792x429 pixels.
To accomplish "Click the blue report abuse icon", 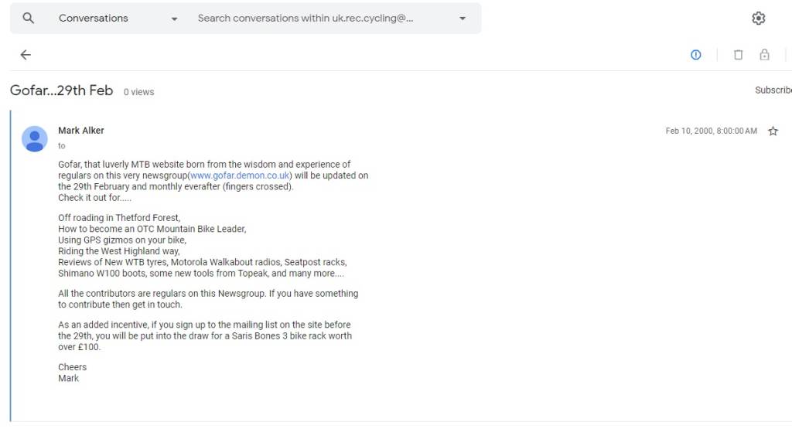I will point(695,55).
